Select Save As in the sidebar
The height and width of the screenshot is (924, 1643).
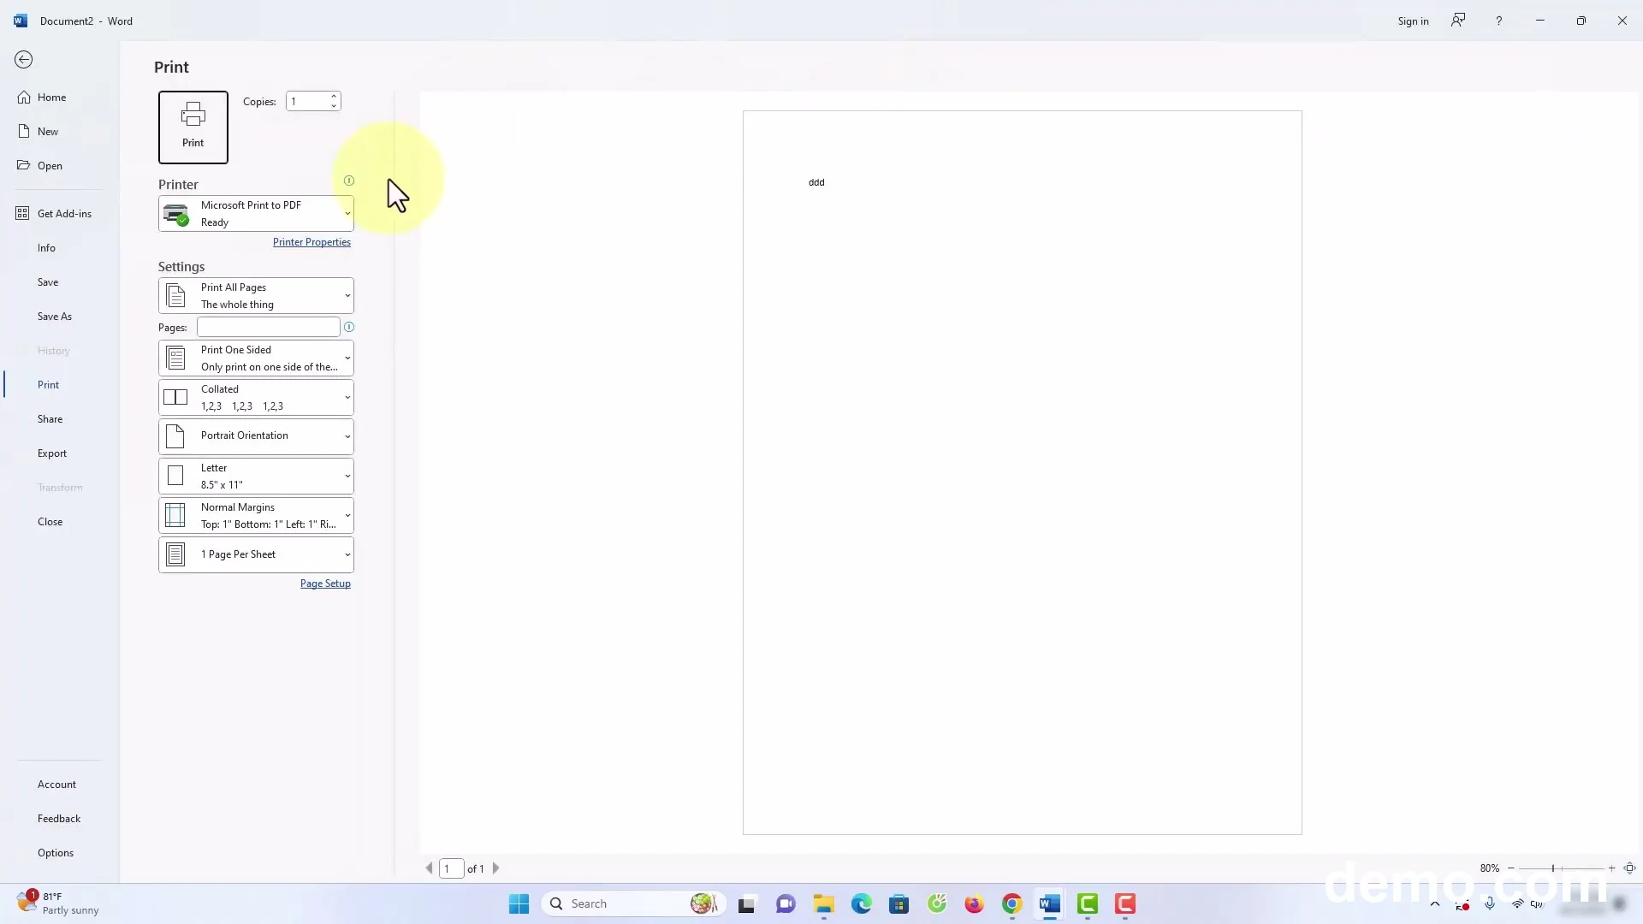(x=55, y=317)
